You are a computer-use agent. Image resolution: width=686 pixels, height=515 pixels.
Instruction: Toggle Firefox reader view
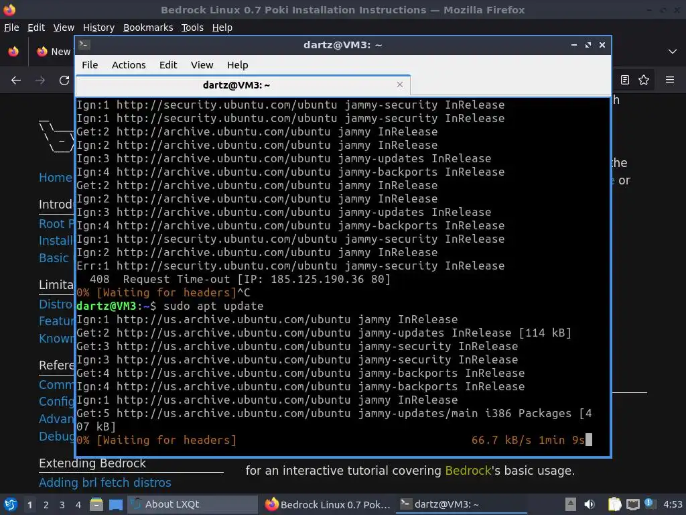[x=625, y=80]
